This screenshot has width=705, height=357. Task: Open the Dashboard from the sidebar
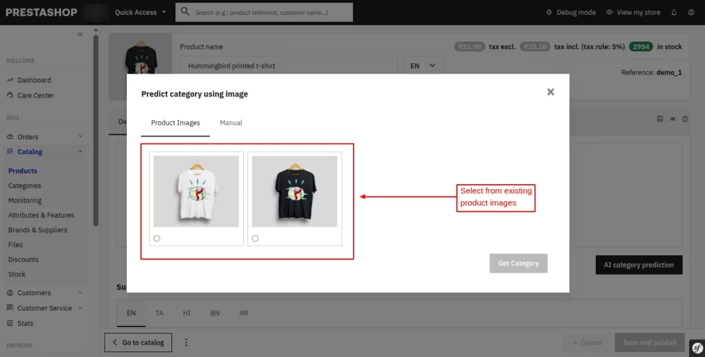[34, 79]
